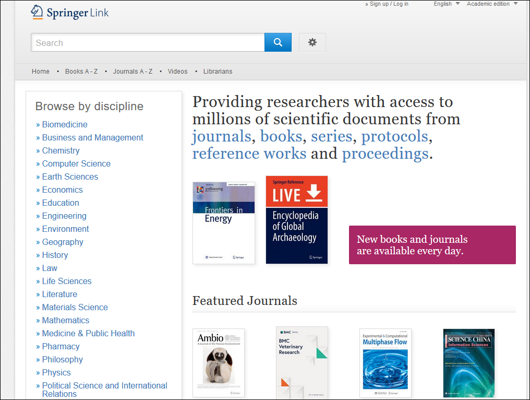Select the Pharmacy discipline link
The width and height of the screenshot is (530, 400).
tap(61, 347)
